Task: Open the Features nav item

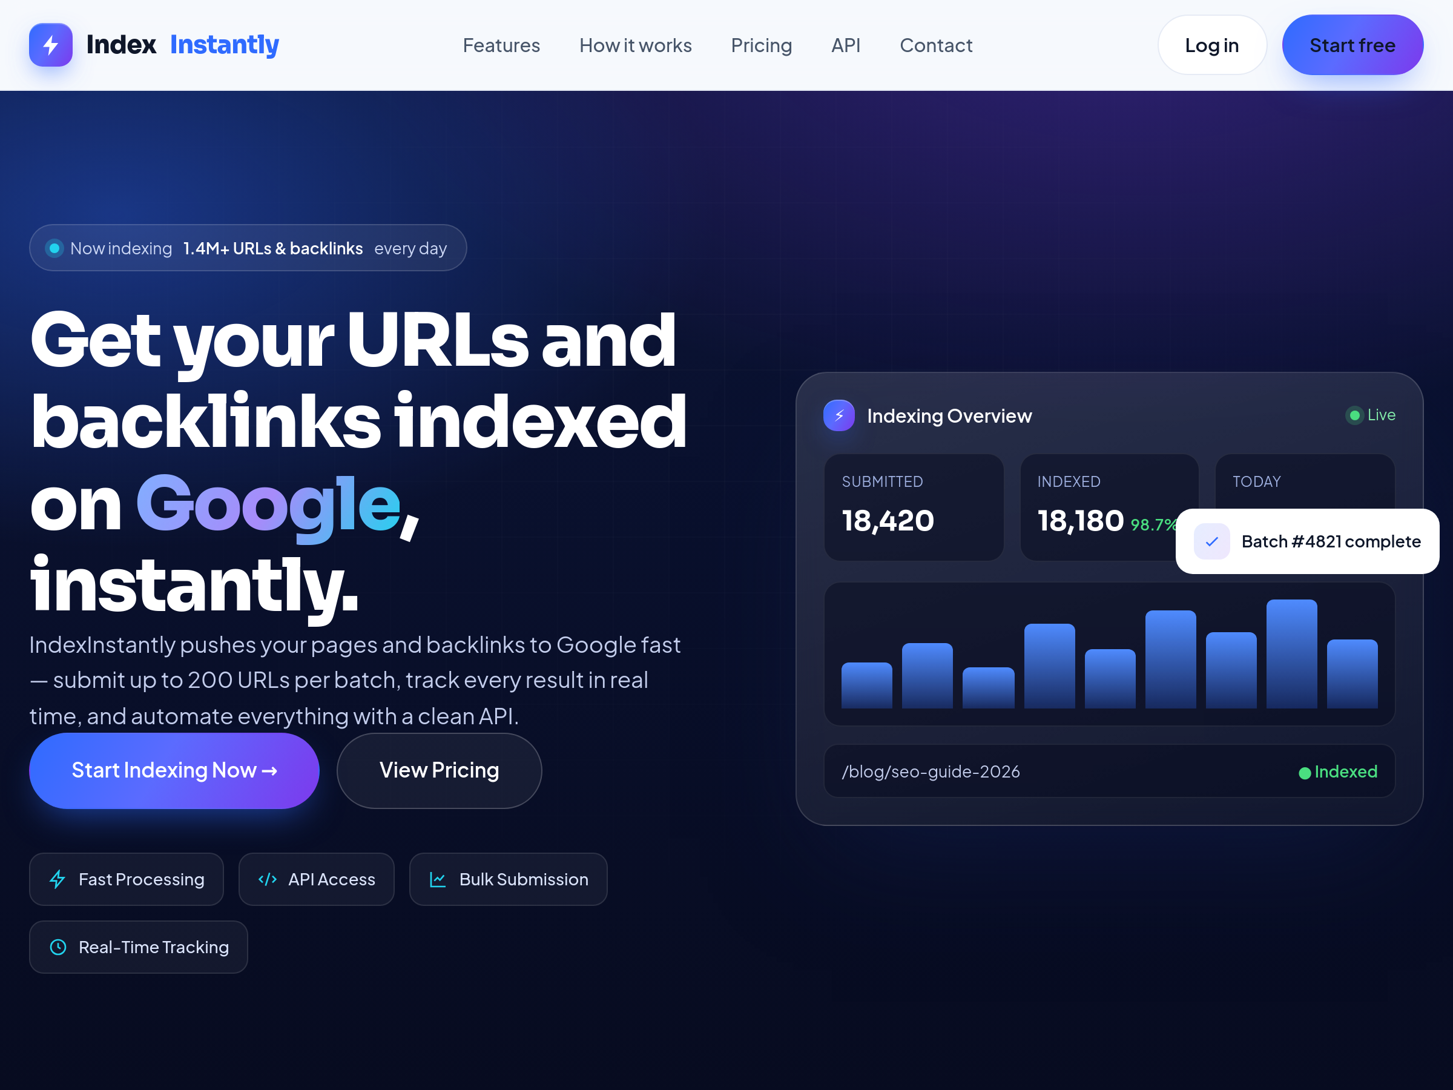Action: tap(501, 45)
